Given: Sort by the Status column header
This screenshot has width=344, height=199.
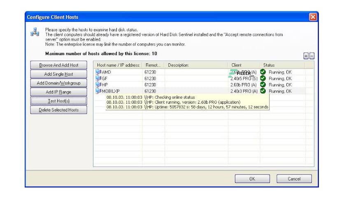Looking at the screenshot, I should (x=283, y=65).
